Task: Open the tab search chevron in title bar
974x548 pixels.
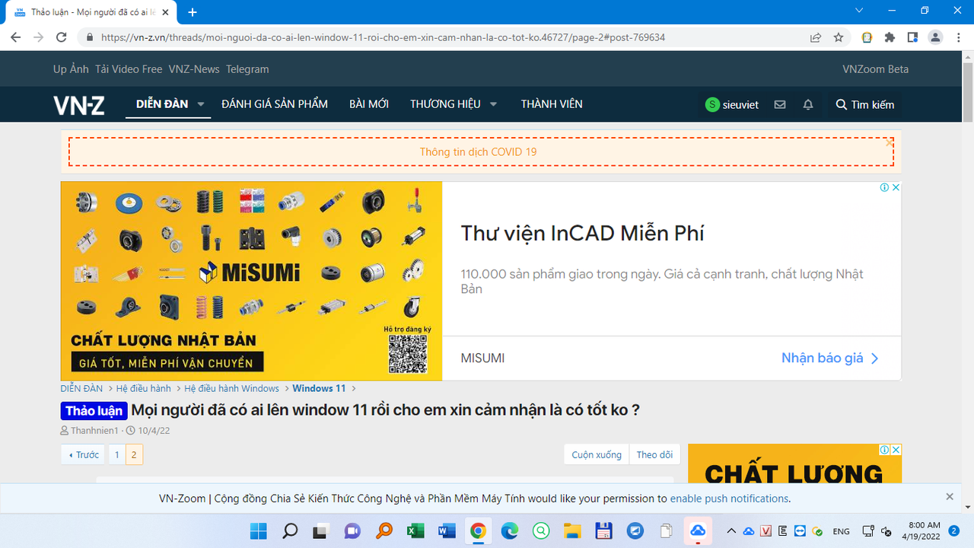Action: click(859, 11)
